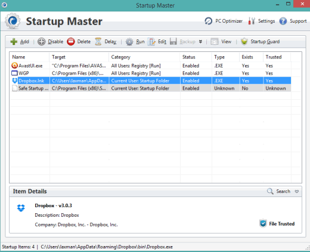310x252 pixels.
Task: Open Startup Guard shield icon
Action: [244, 42]
